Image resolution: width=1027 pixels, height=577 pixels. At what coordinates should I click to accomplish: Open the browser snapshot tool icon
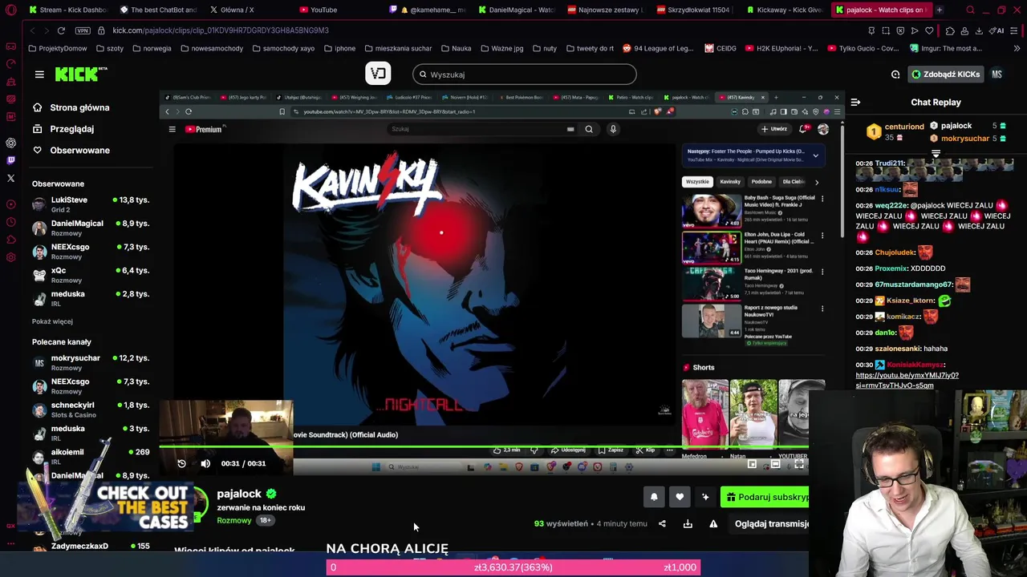pos(886,30)
